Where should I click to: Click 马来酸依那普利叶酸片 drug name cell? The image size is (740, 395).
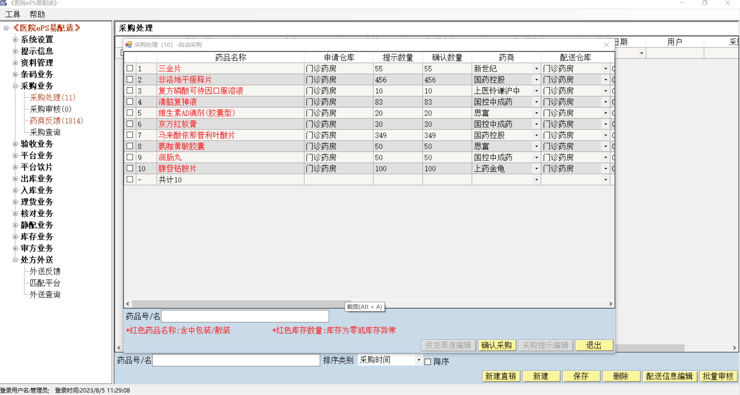coord(230,135)
